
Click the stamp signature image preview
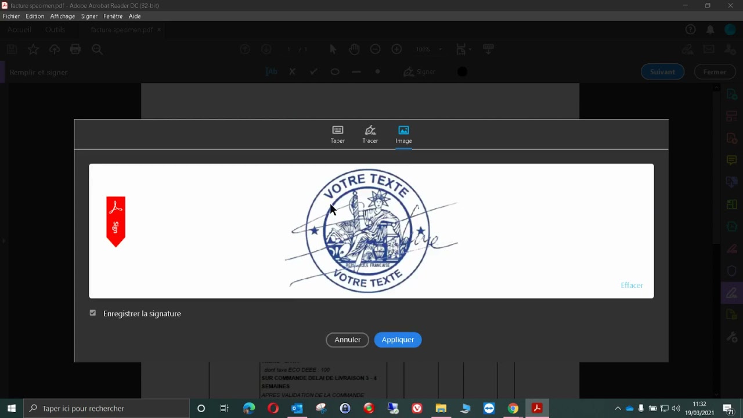pyautogui.click(x=371, y=231)
